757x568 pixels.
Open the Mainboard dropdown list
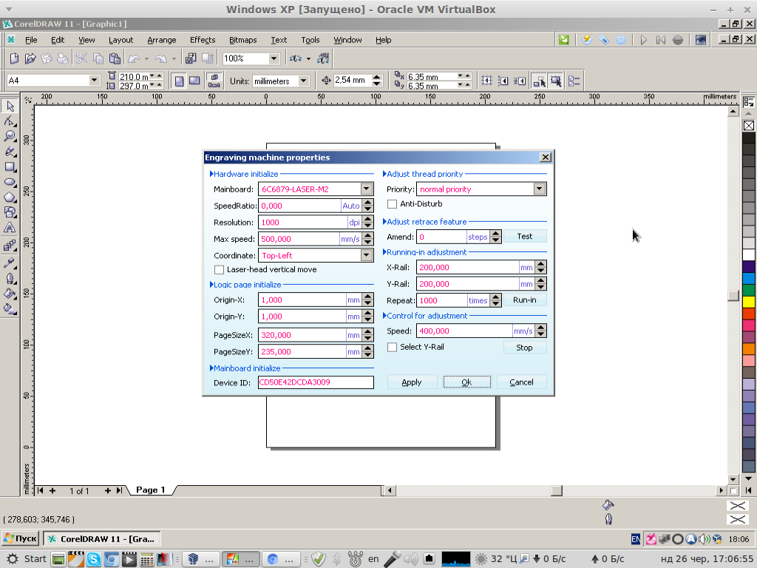pyautogui.click(x=367, y=189)
